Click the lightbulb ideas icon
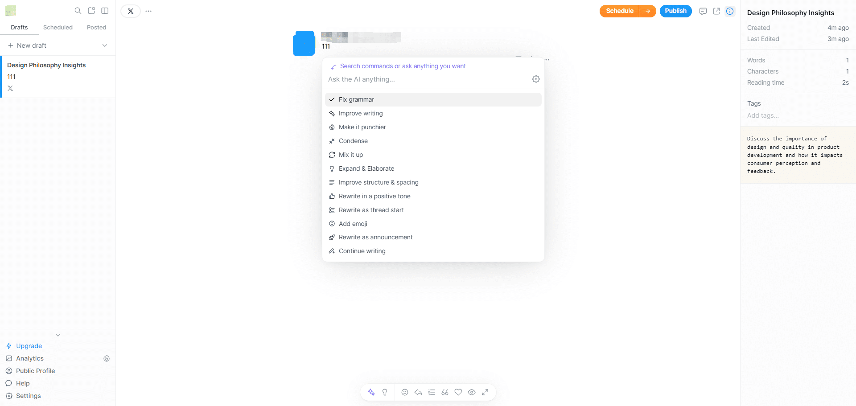The height and width of the screenshot is (406, 856). coord(385,392)
